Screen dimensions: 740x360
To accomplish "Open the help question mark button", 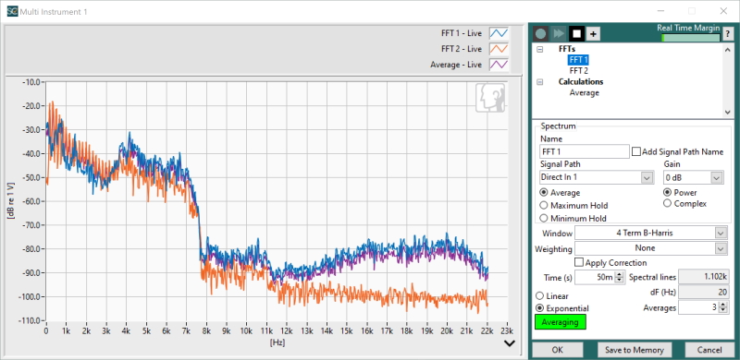I will point(727,34).
